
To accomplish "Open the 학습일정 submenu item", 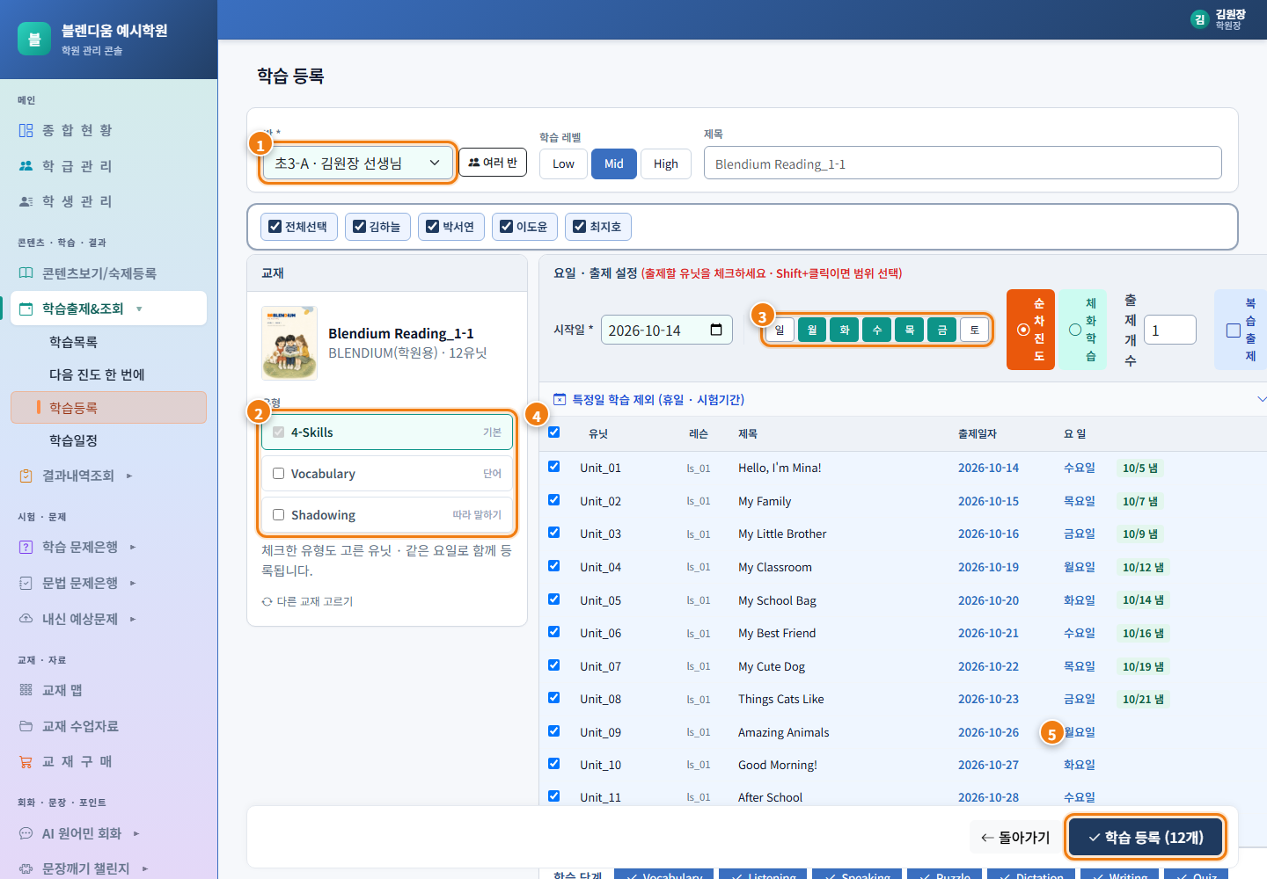I will (74, 440).
